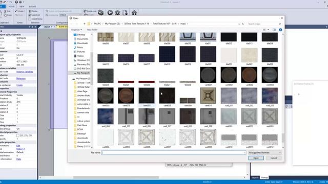The width and height of the screenshot is (328, 184).
Task: Click the Cancel button in the dialog
Action: pyautogui.click(x=274, y=158)
